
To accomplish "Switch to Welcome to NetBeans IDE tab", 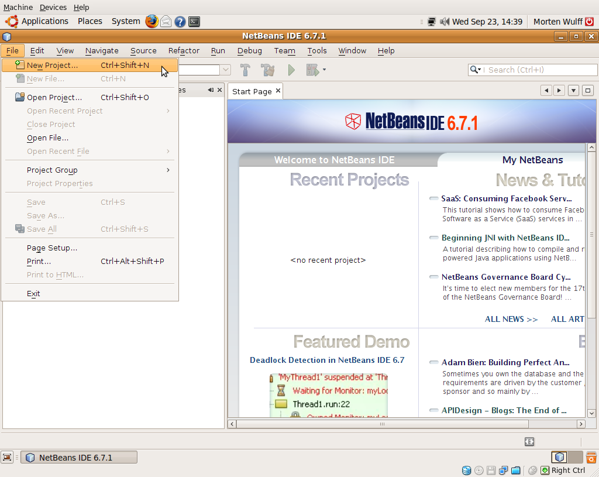I will tap(334, 160).
